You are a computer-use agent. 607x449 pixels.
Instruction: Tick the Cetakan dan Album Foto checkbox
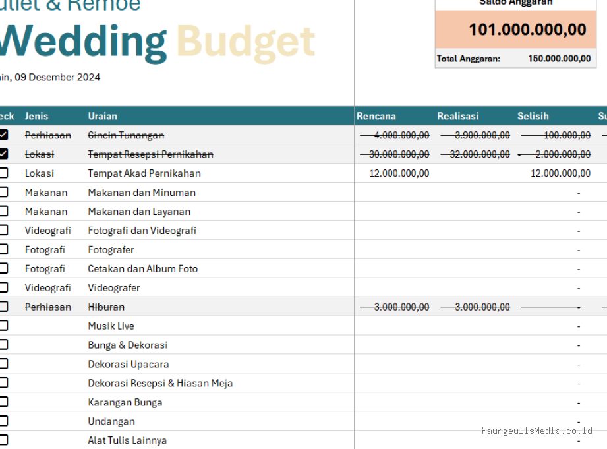[3, 268]
